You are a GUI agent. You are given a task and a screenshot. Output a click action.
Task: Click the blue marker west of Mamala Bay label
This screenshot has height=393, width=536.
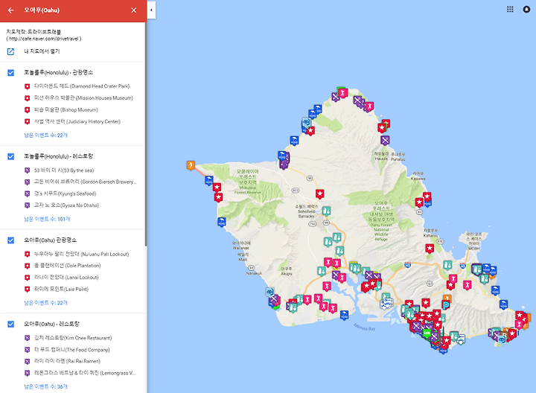tap(344, 315)
